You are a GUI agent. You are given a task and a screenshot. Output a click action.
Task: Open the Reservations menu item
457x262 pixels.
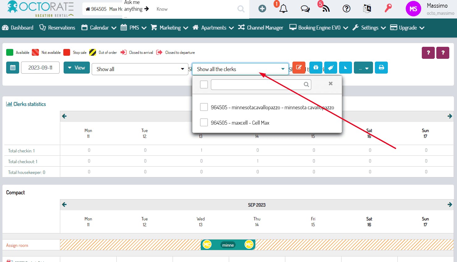pyautogui.click(x=57, y=28)
